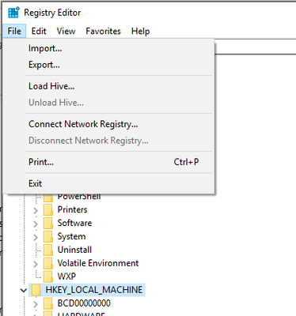Image resolution: width=296 pixels, height=316 pixels.
Task: Close the open File menu
Action: pyautogui.click(x=14, y=31)
